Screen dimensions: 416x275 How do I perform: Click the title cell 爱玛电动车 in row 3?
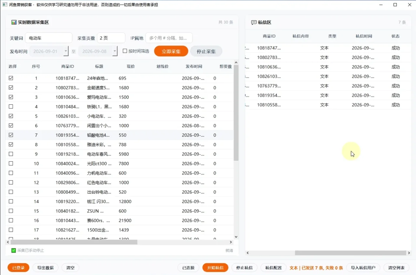point(99,97)
